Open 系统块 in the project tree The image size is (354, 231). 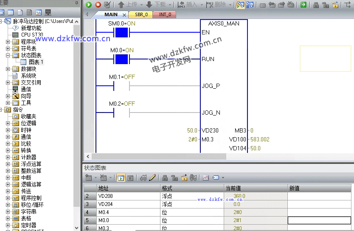(28, 76)
